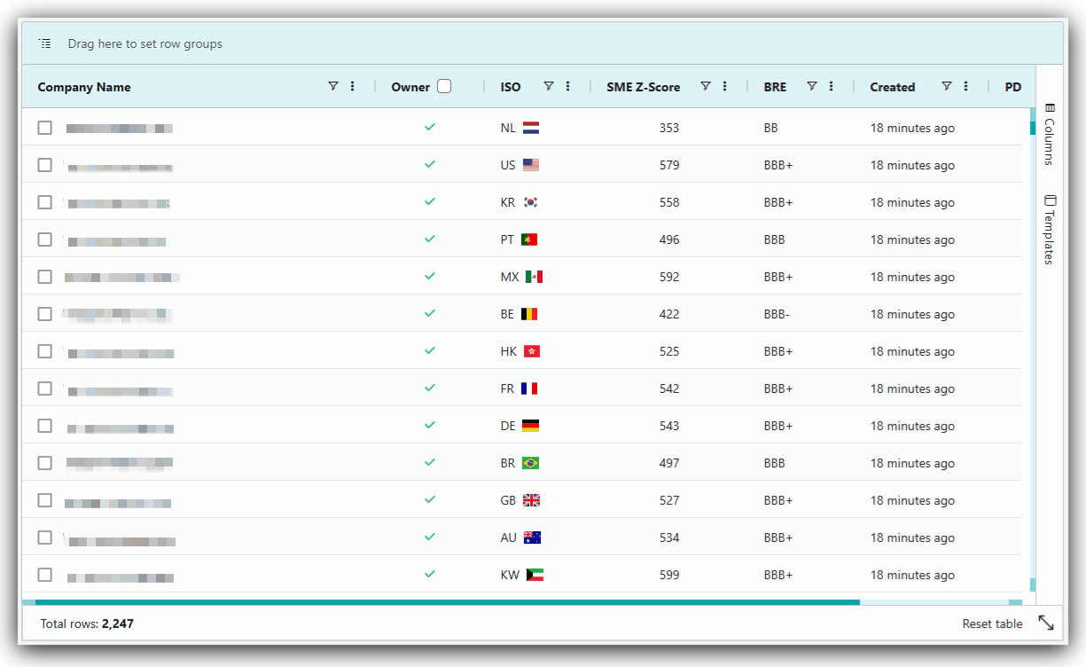1086x667 pixels.
Task: Click the United States flag icon
Action: coord(531,165)
